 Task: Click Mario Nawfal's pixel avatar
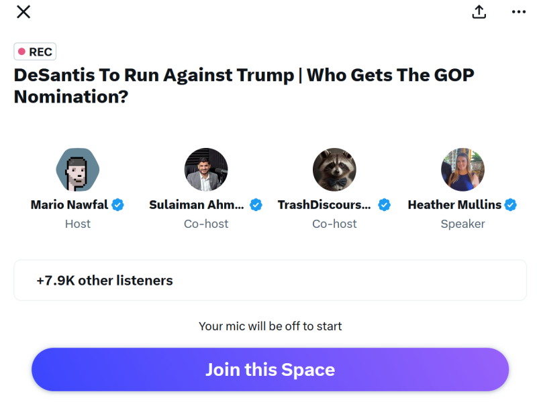77,170
